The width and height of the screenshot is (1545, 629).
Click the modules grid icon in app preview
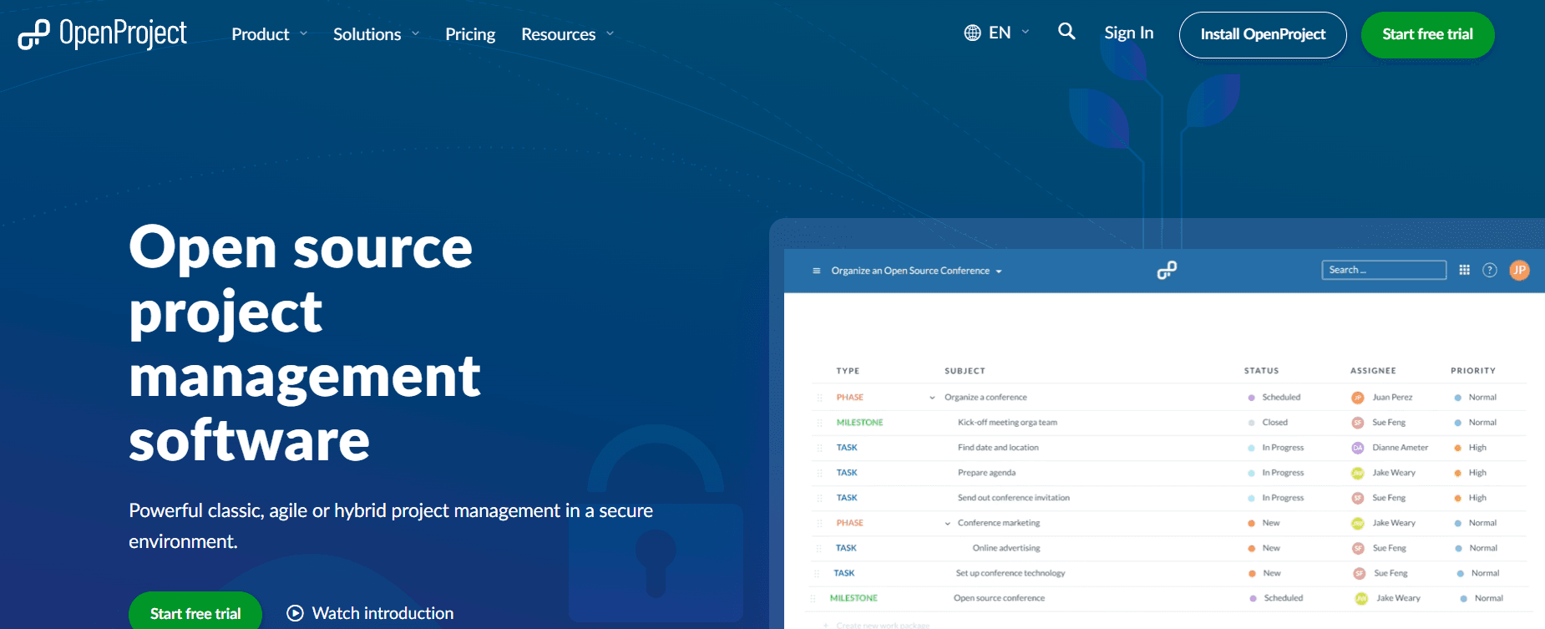(x=1464, y=270)
